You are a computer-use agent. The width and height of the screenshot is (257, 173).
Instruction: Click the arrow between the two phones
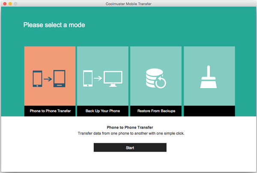pyautogui.click(x=48, y=79)
